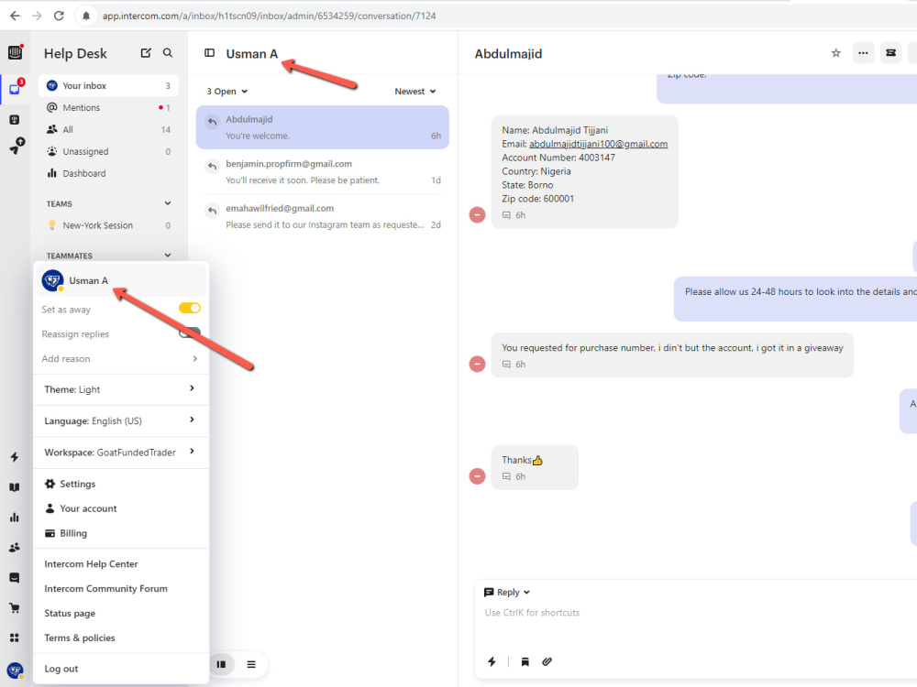The image size is (917, 687).
Task: Click the Intercom logo icon in sidebar
Action: (16, 52)
